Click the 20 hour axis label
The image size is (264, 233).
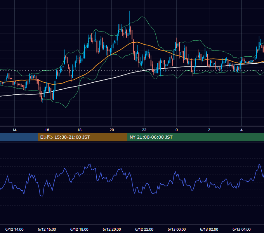pos(112,130)
